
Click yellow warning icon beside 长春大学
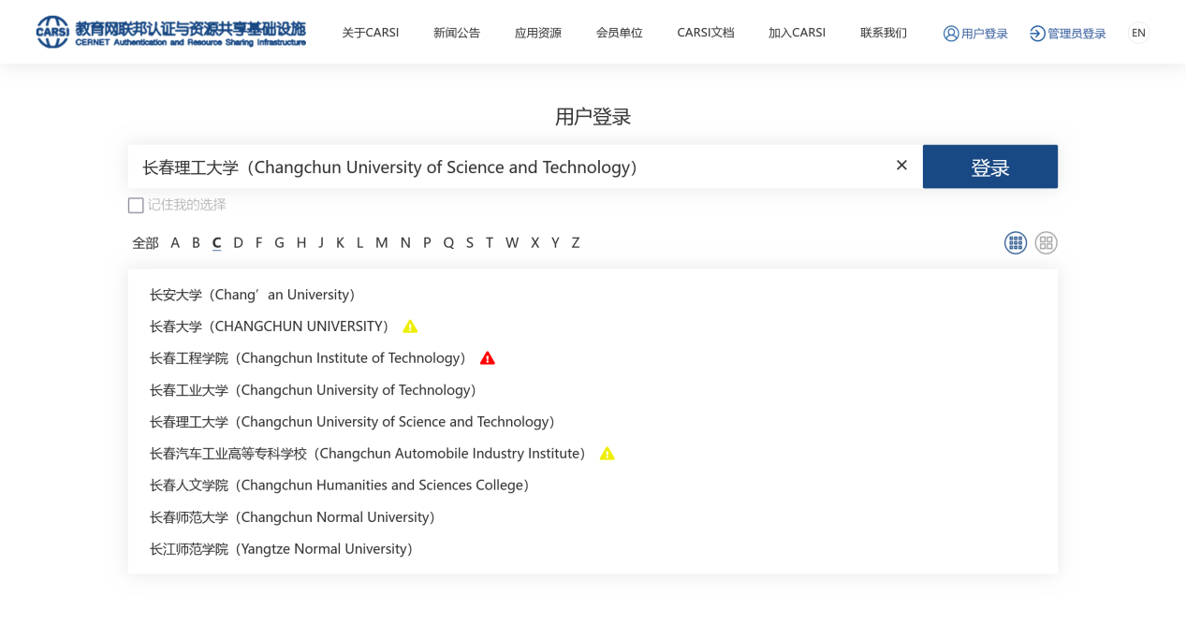tap(410, 327)
